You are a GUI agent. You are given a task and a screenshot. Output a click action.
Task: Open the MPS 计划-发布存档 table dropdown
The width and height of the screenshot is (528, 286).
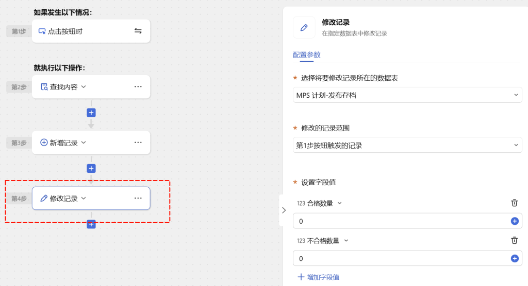pos(407,95)
